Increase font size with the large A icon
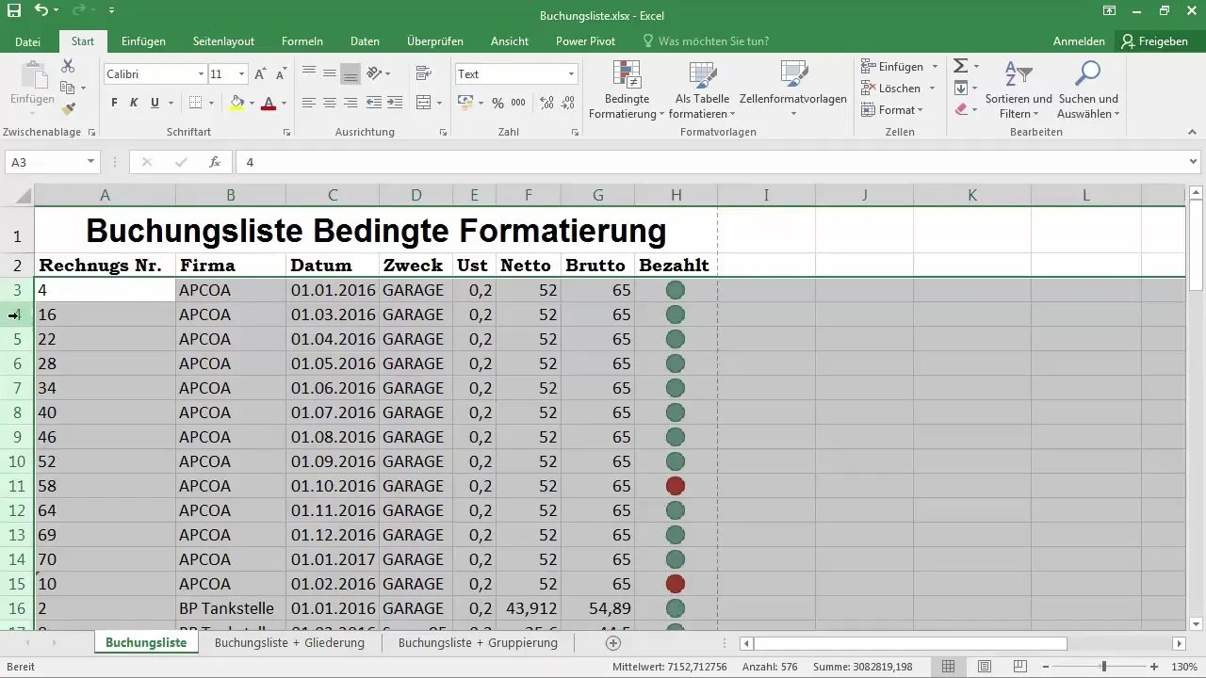Image resolution: width=1206 pixels, height=678 pixels. (260, 74)
